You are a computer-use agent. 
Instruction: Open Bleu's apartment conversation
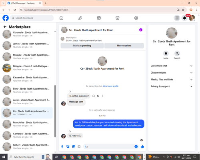[27, 90]
